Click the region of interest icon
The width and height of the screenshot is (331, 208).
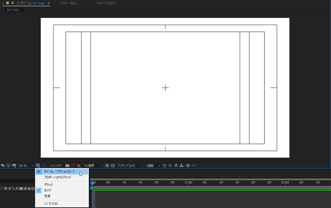(x=107, y=166)
